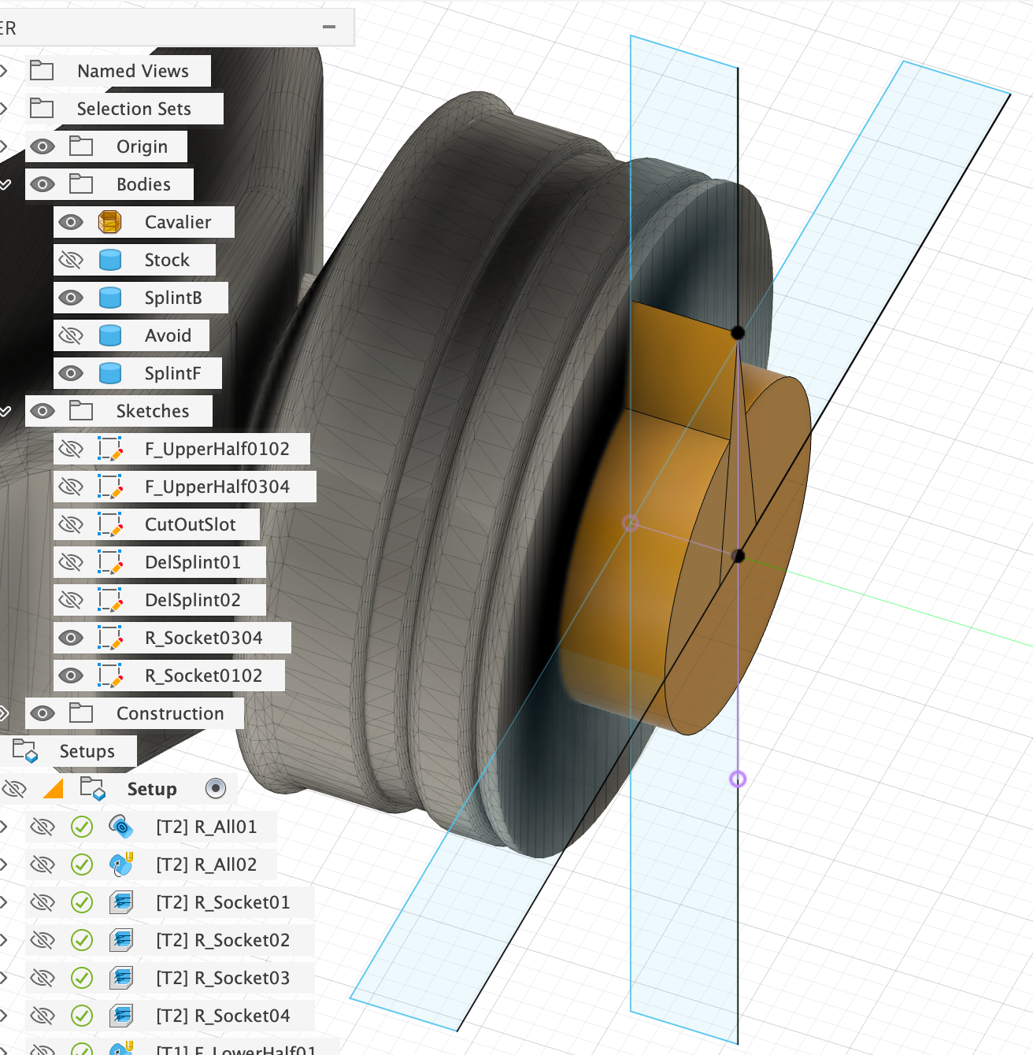
Task: Select the [T2] R_Socket02 operation label
Action: coord(223,940)
